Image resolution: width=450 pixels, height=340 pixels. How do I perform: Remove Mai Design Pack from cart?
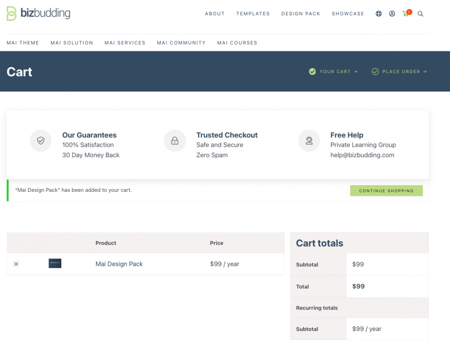[x=16, y=264]
